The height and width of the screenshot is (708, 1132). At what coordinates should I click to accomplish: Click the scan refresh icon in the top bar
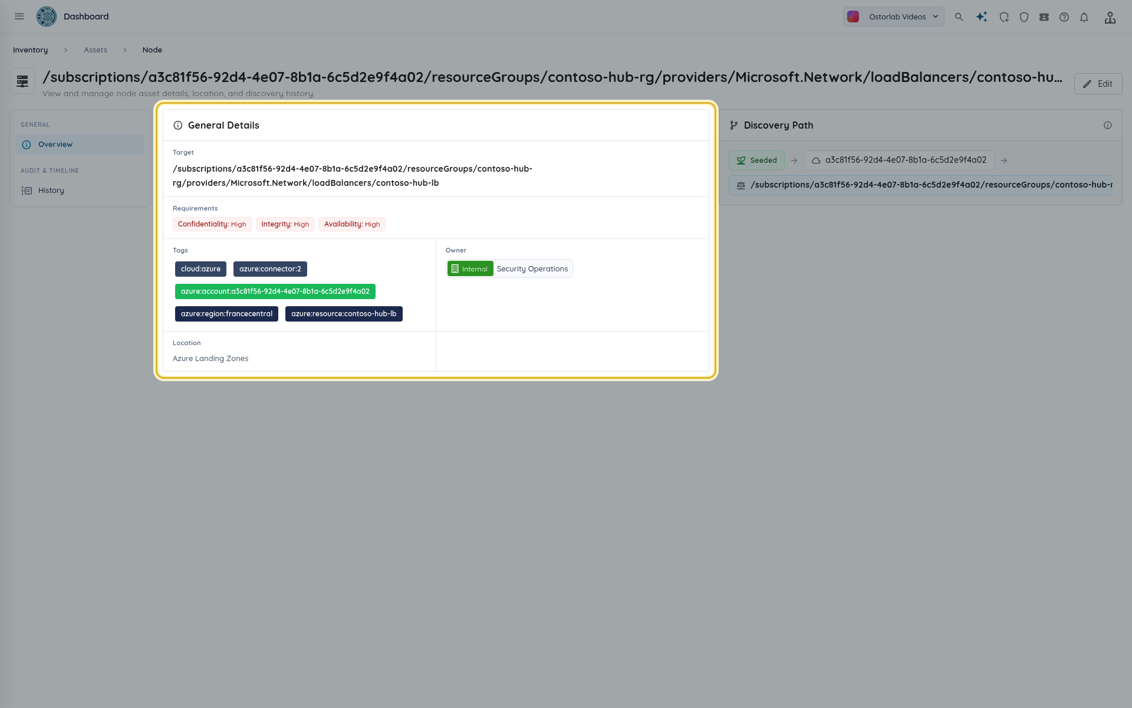pyautogui.click(x=1004, y=17)
